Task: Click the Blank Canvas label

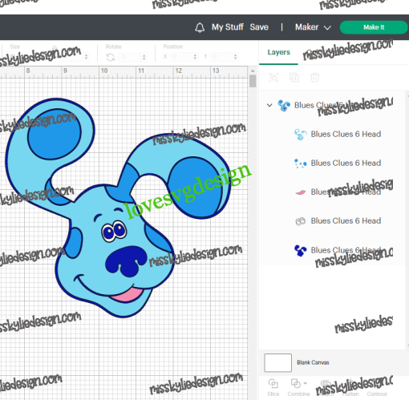Action: coord(313,362)
